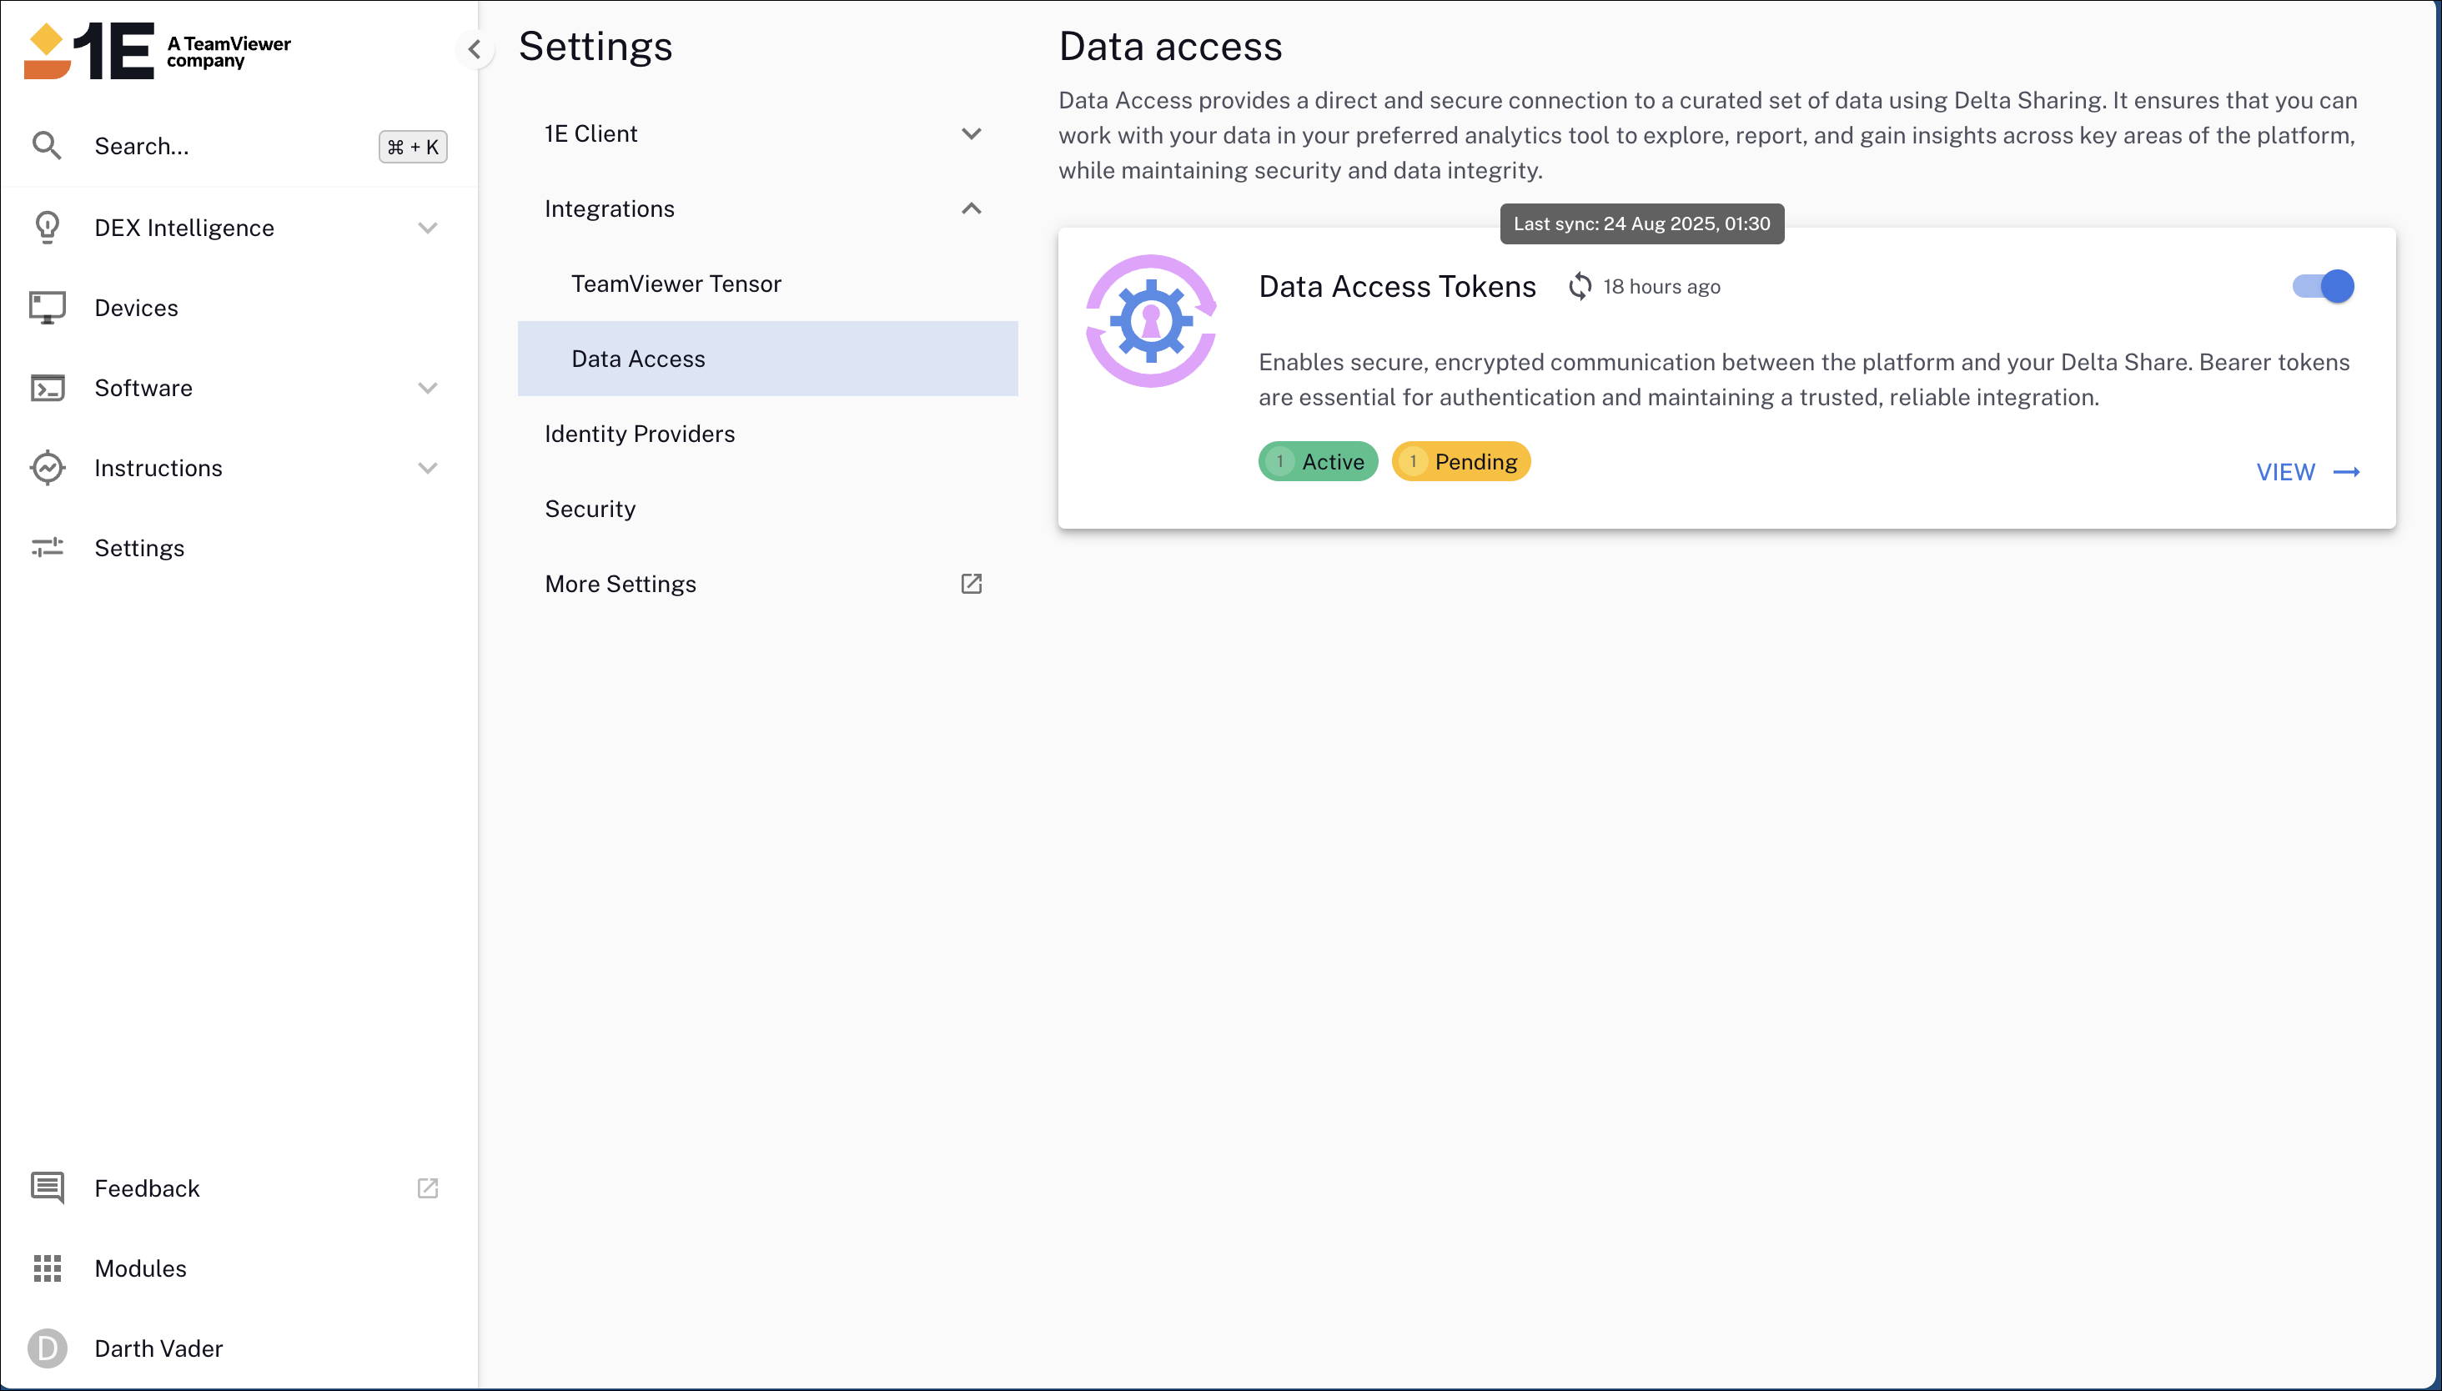Select Identity Providers in Settings
This screenshot has height=1391, width=2442.
point(639,434)
